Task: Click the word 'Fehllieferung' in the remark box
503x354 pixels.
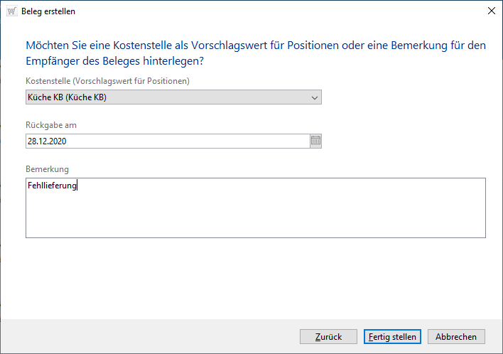Action: click(x=52, y=186)
